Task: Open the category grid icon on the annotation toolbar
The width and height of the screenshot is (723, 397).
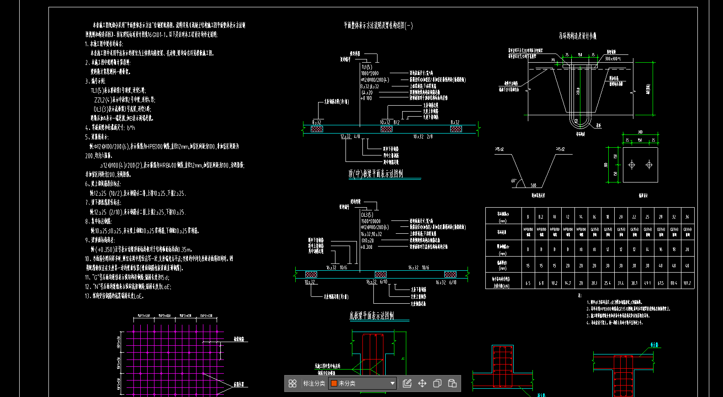Action: tap(293, 383)
